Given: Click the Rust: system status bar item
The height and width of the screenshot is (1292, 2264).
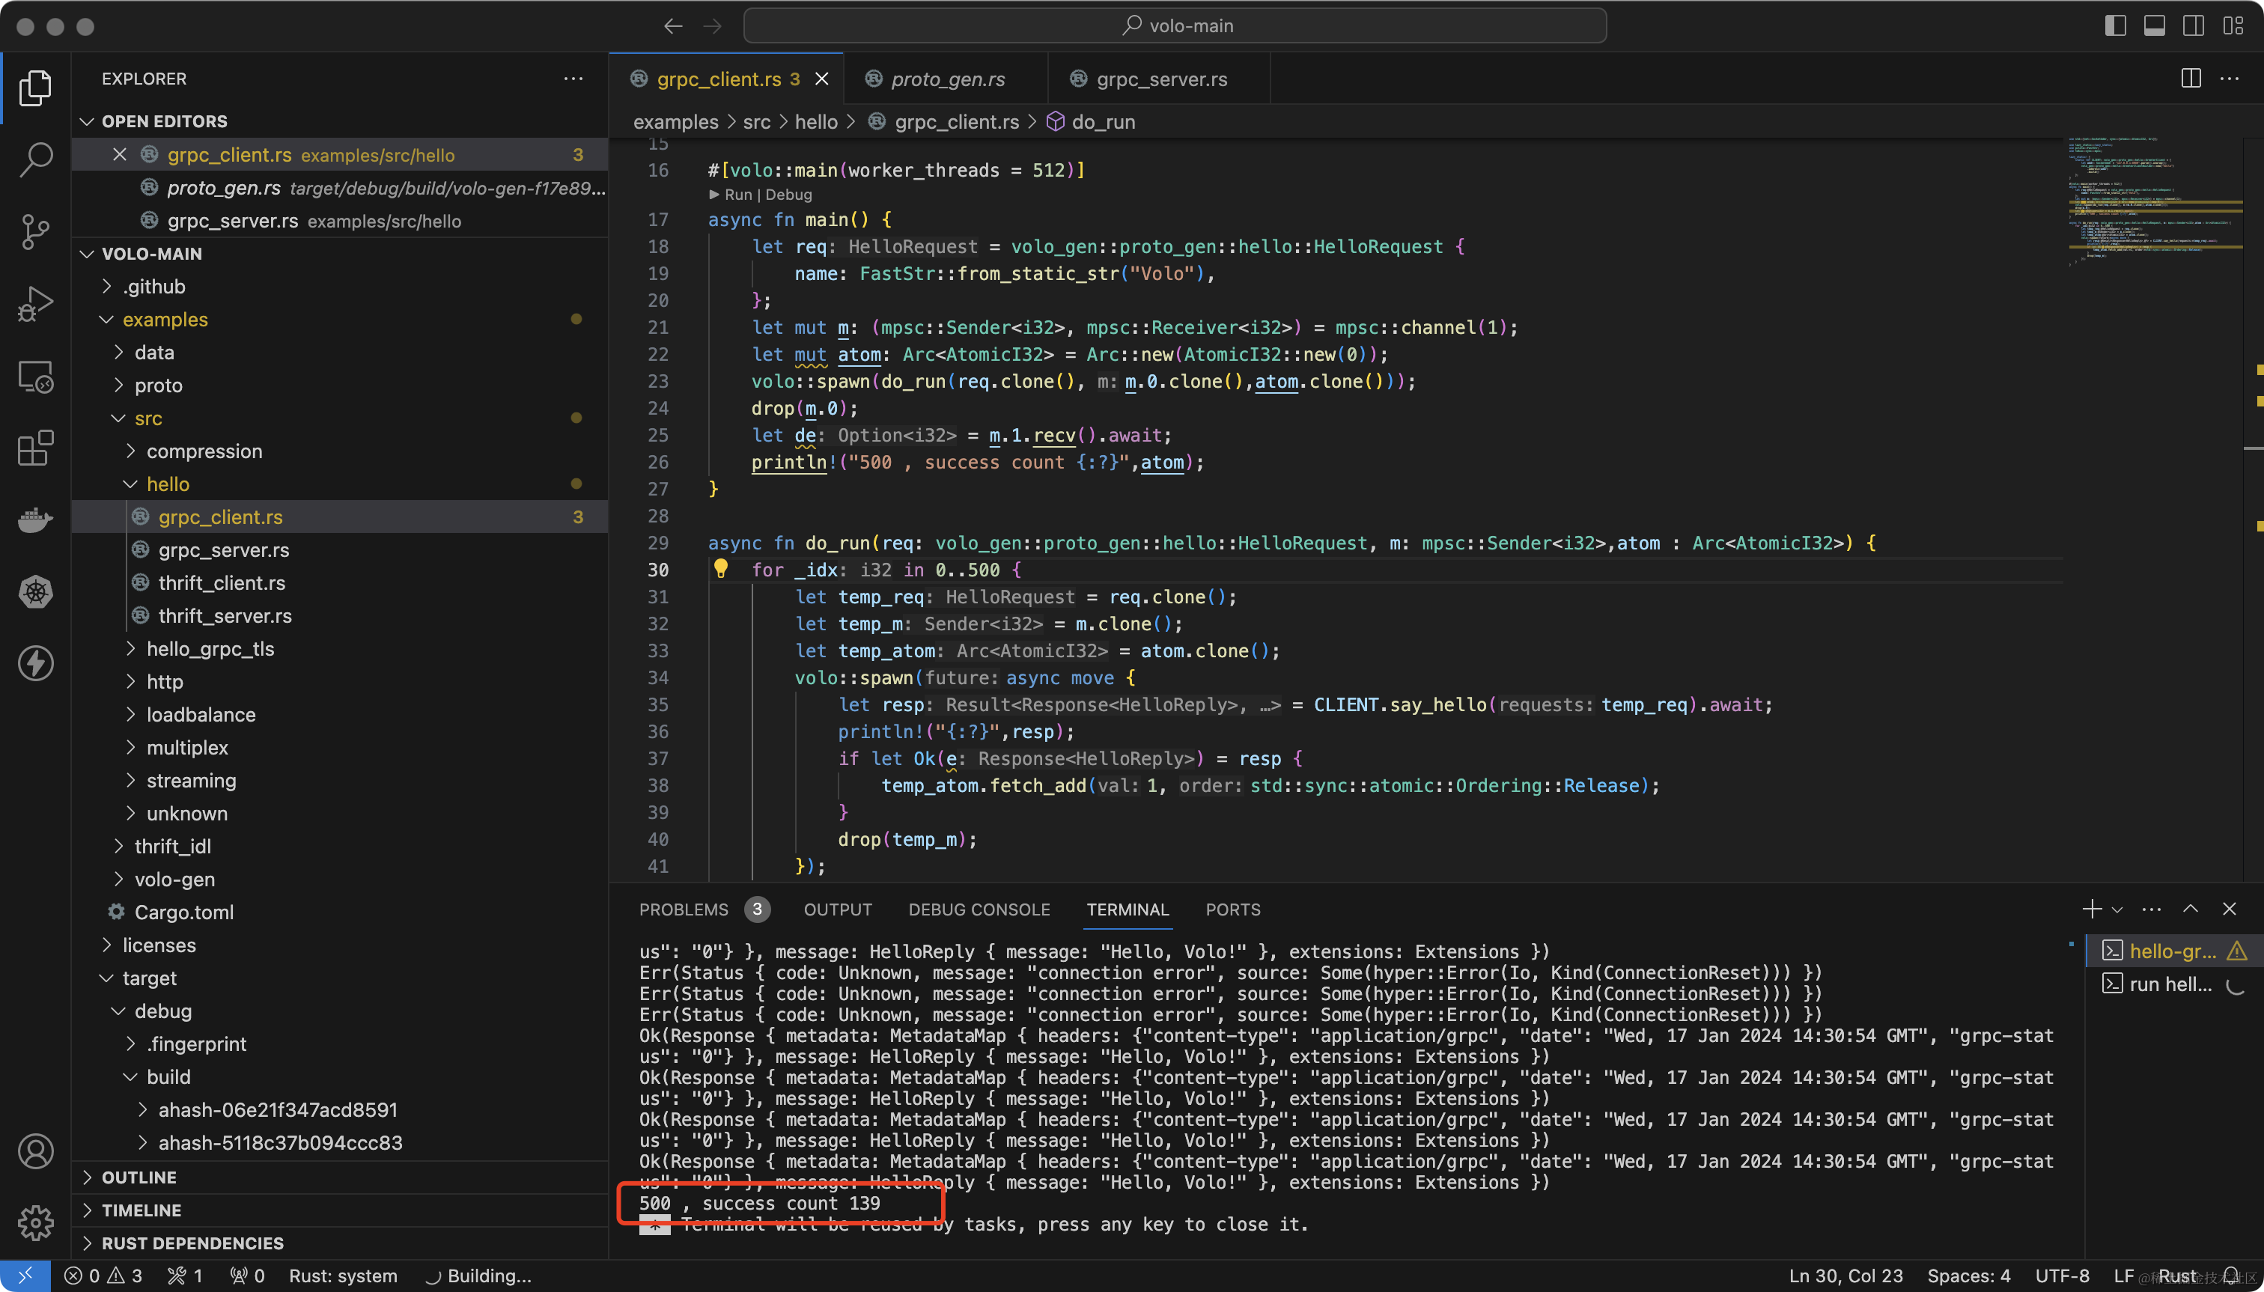Looking at the screenshot, I should 343,1275.
